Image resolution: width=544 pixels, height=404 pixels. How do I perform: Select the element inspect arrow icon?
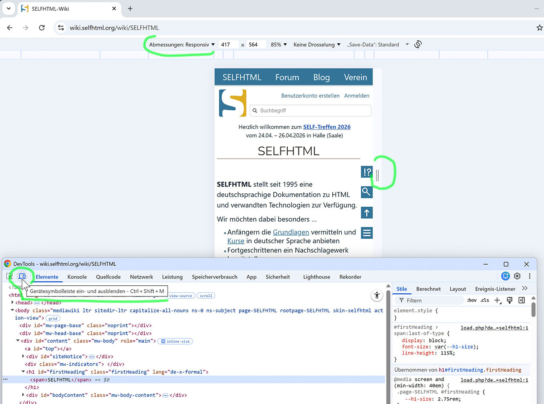click(8, 277)
